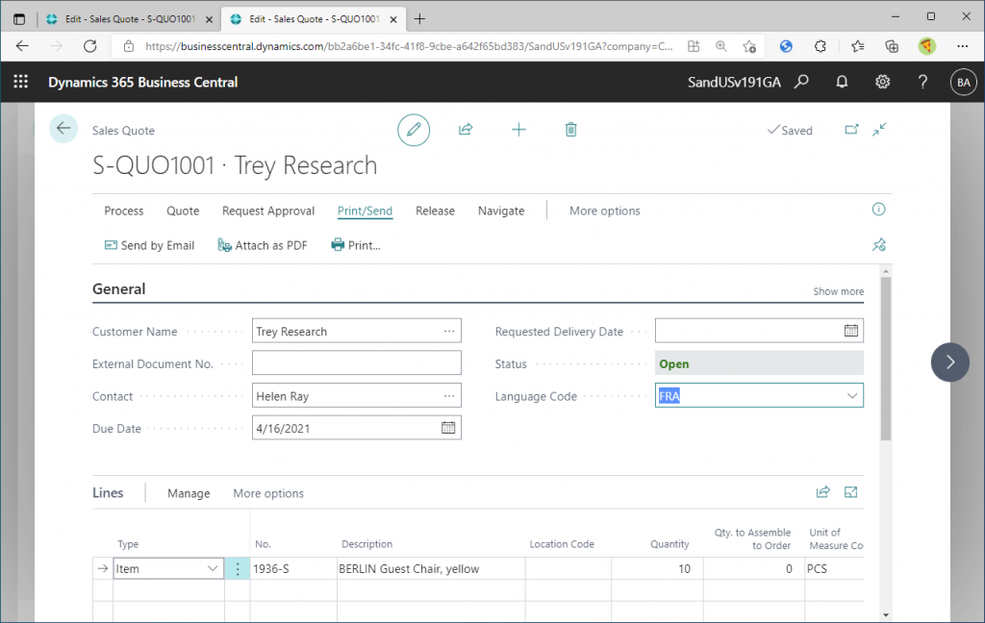Open the row options menu for 1936-S
The height and width of the screenshot is (623, 985).
[237, 569]
